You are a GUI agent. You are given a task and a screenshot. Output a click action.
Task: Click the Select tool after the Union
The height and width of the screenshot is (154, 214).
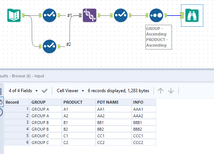pyautogui.click(x=121, y=16)
